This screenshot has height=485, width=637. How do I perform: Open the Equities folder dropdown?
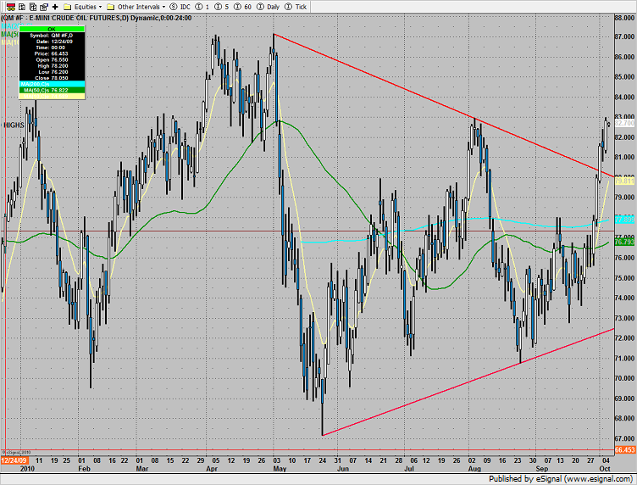coord(83,7)
